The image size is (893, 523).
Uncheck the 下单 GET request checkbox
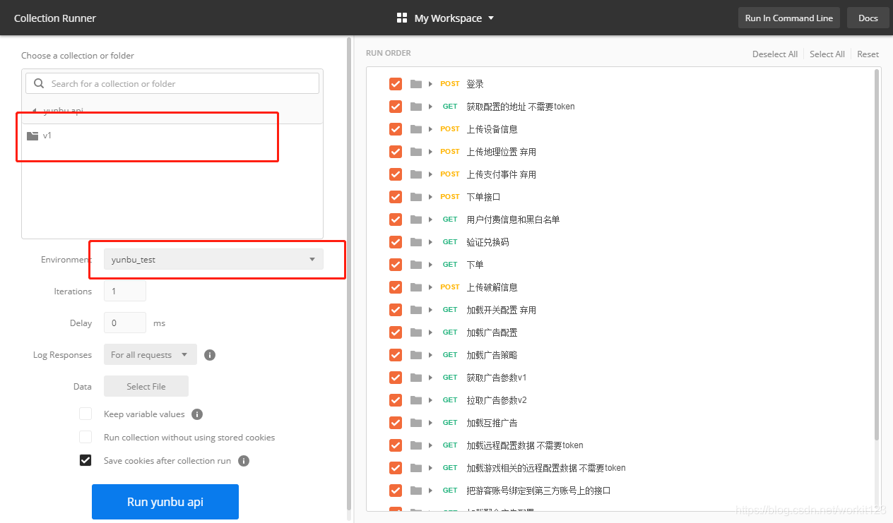coord(396,265)
